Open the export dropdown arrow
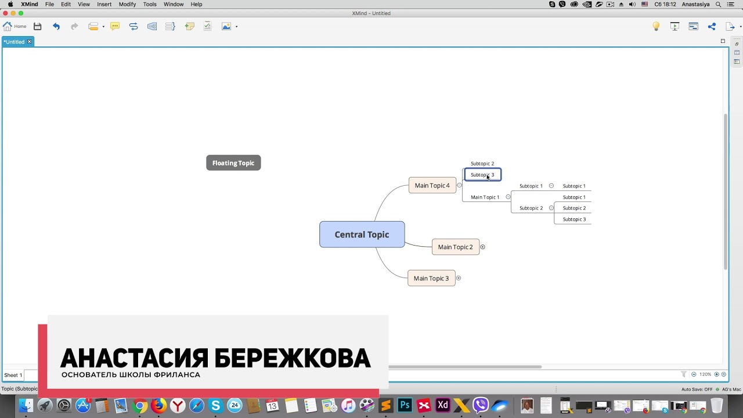This screenshot has height=418, width=743. pyautogui.click(x=740, y=27)
